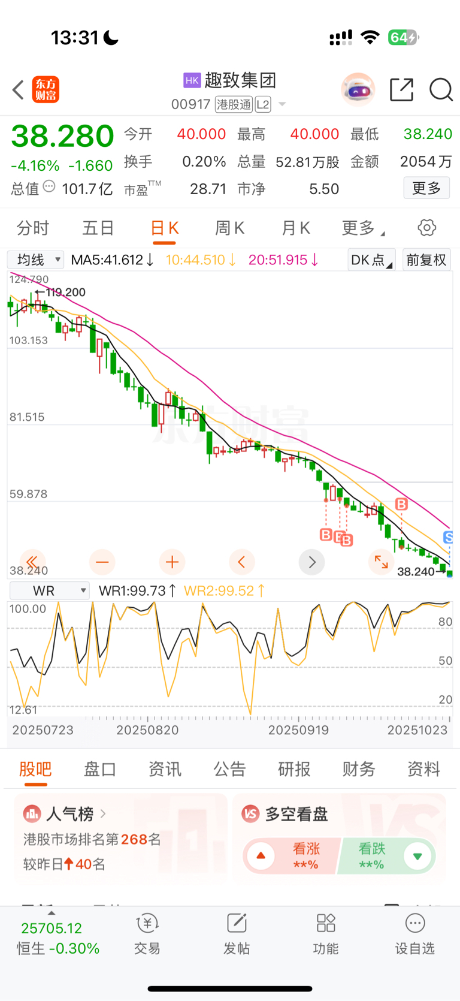Screen dimensions: 460x1001
Task: Tap the share icon
Action: tap(401, 90)
